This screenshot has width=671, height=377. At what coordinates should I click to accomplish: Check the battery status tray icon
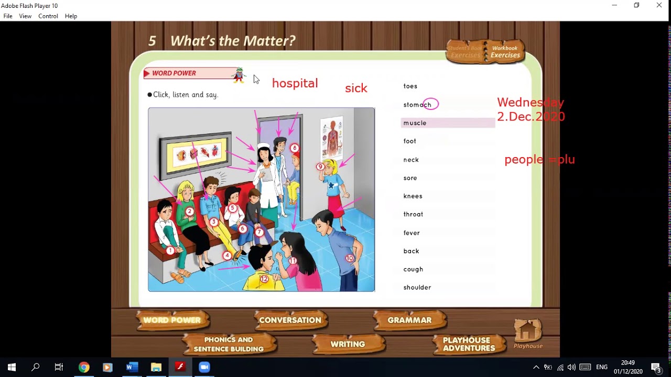[x=548, y=367]
